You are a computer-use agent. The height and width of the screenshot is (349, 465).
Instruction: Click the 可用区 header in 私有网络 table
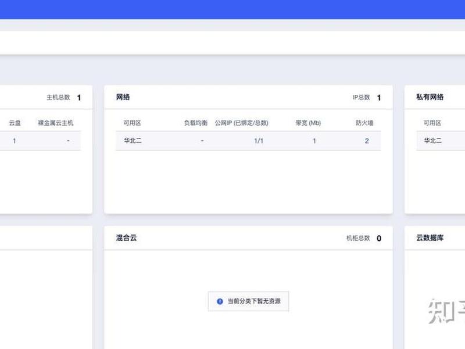[x=432, y=123]
